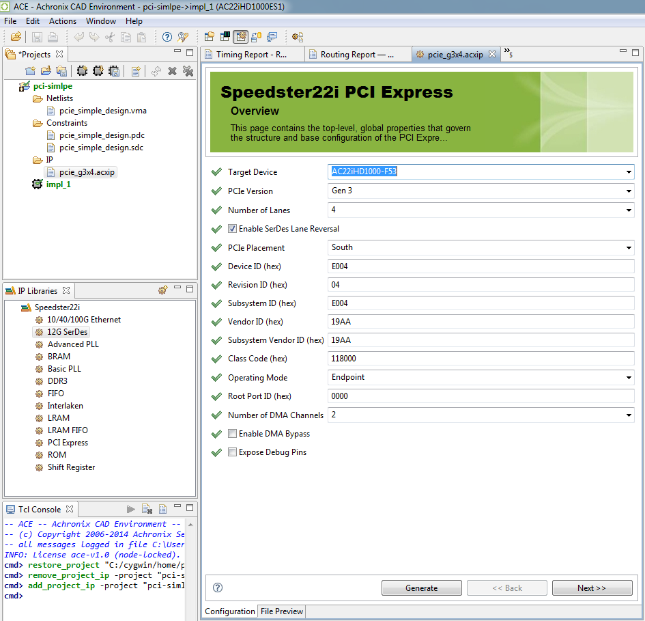Click the gear preferences icon in main toolbar
Screen dimensions: 645x621
click(298, 37)
